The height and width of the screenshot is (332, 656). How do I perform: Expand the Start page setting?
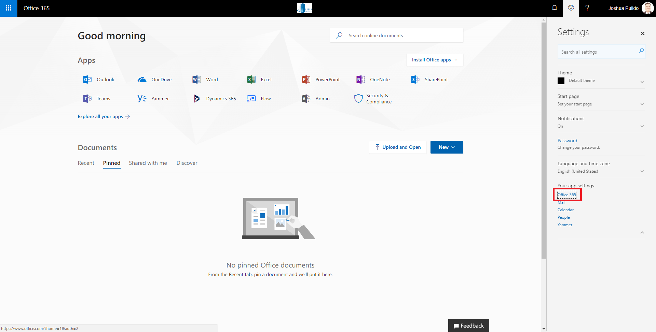click(x=642, y=104)
